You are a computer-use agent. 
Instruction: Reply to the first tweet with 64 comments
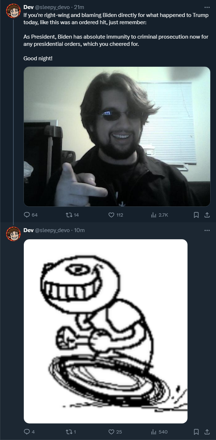click(x=31, y=215)
